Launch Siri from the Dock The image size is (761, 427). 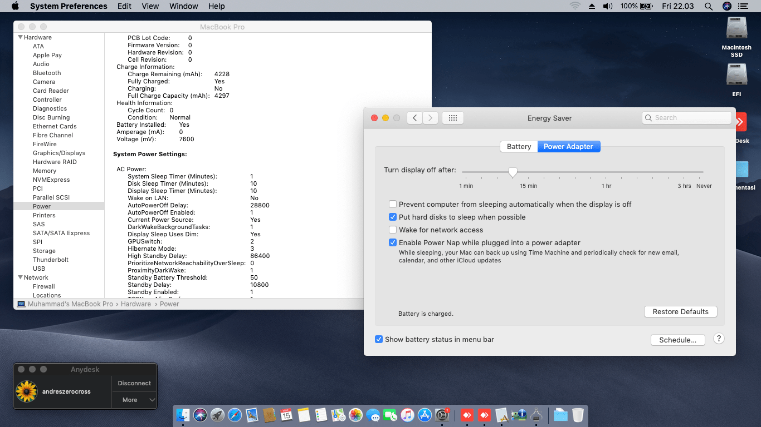pos(200,415)
